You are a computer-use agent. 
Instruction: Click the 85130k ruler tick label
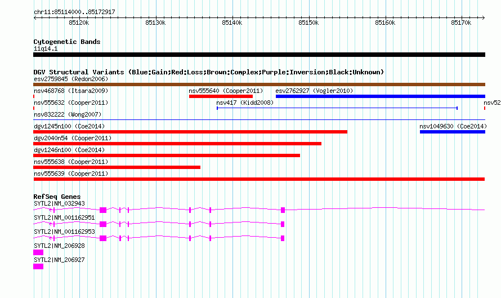click(155, 23)
